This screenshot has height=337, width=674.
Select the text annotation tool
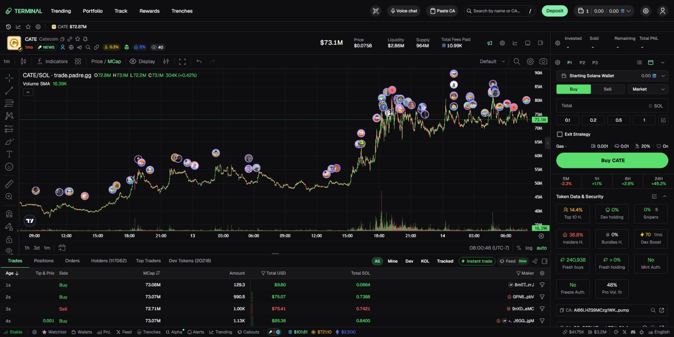click(9, 154)
